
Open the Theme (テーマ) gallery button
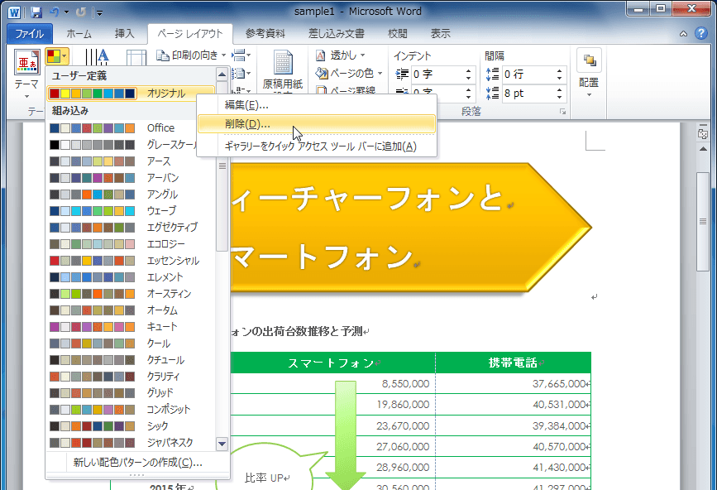pos(26,73)
